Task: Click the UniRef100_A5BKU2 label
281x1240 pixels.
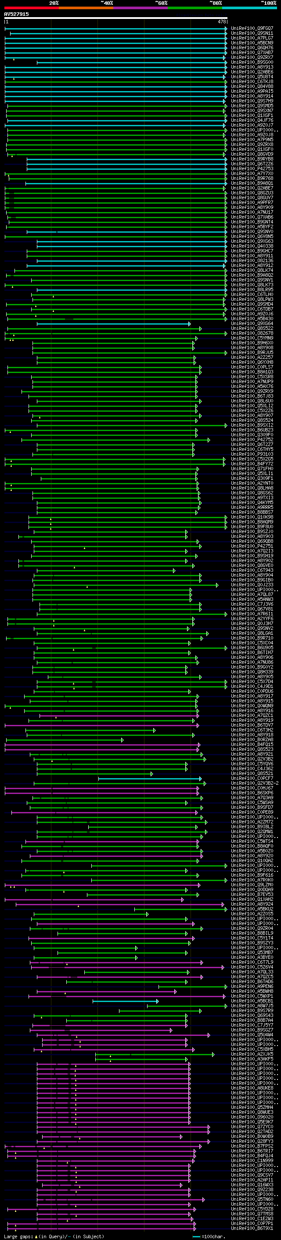Action: (252, 909)
